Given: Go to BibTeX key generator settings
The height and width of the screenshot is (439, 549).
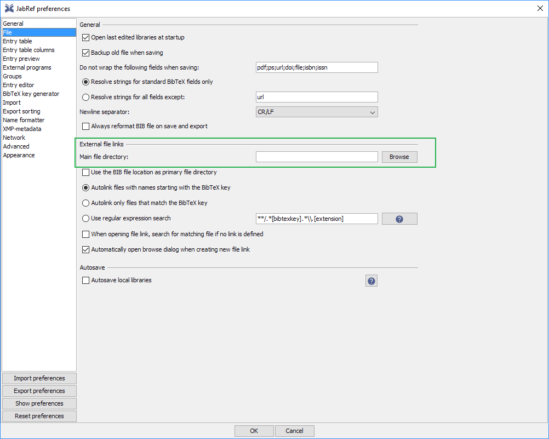Looking at the screenshot, I should pos(39,94).
